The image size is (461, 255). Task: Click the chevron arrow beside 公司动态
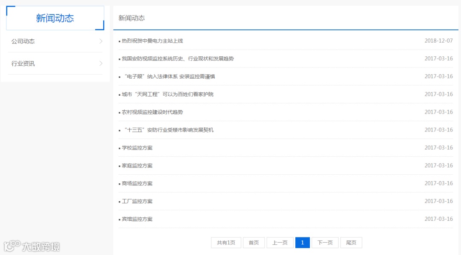click(101, 41)
